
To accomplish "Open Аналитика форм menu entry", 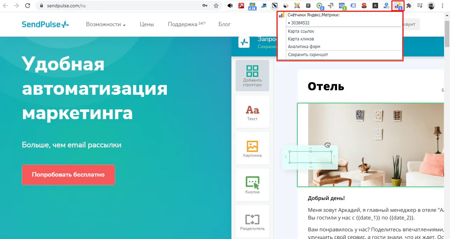I will pyautogui.click(x=304, y=47).
